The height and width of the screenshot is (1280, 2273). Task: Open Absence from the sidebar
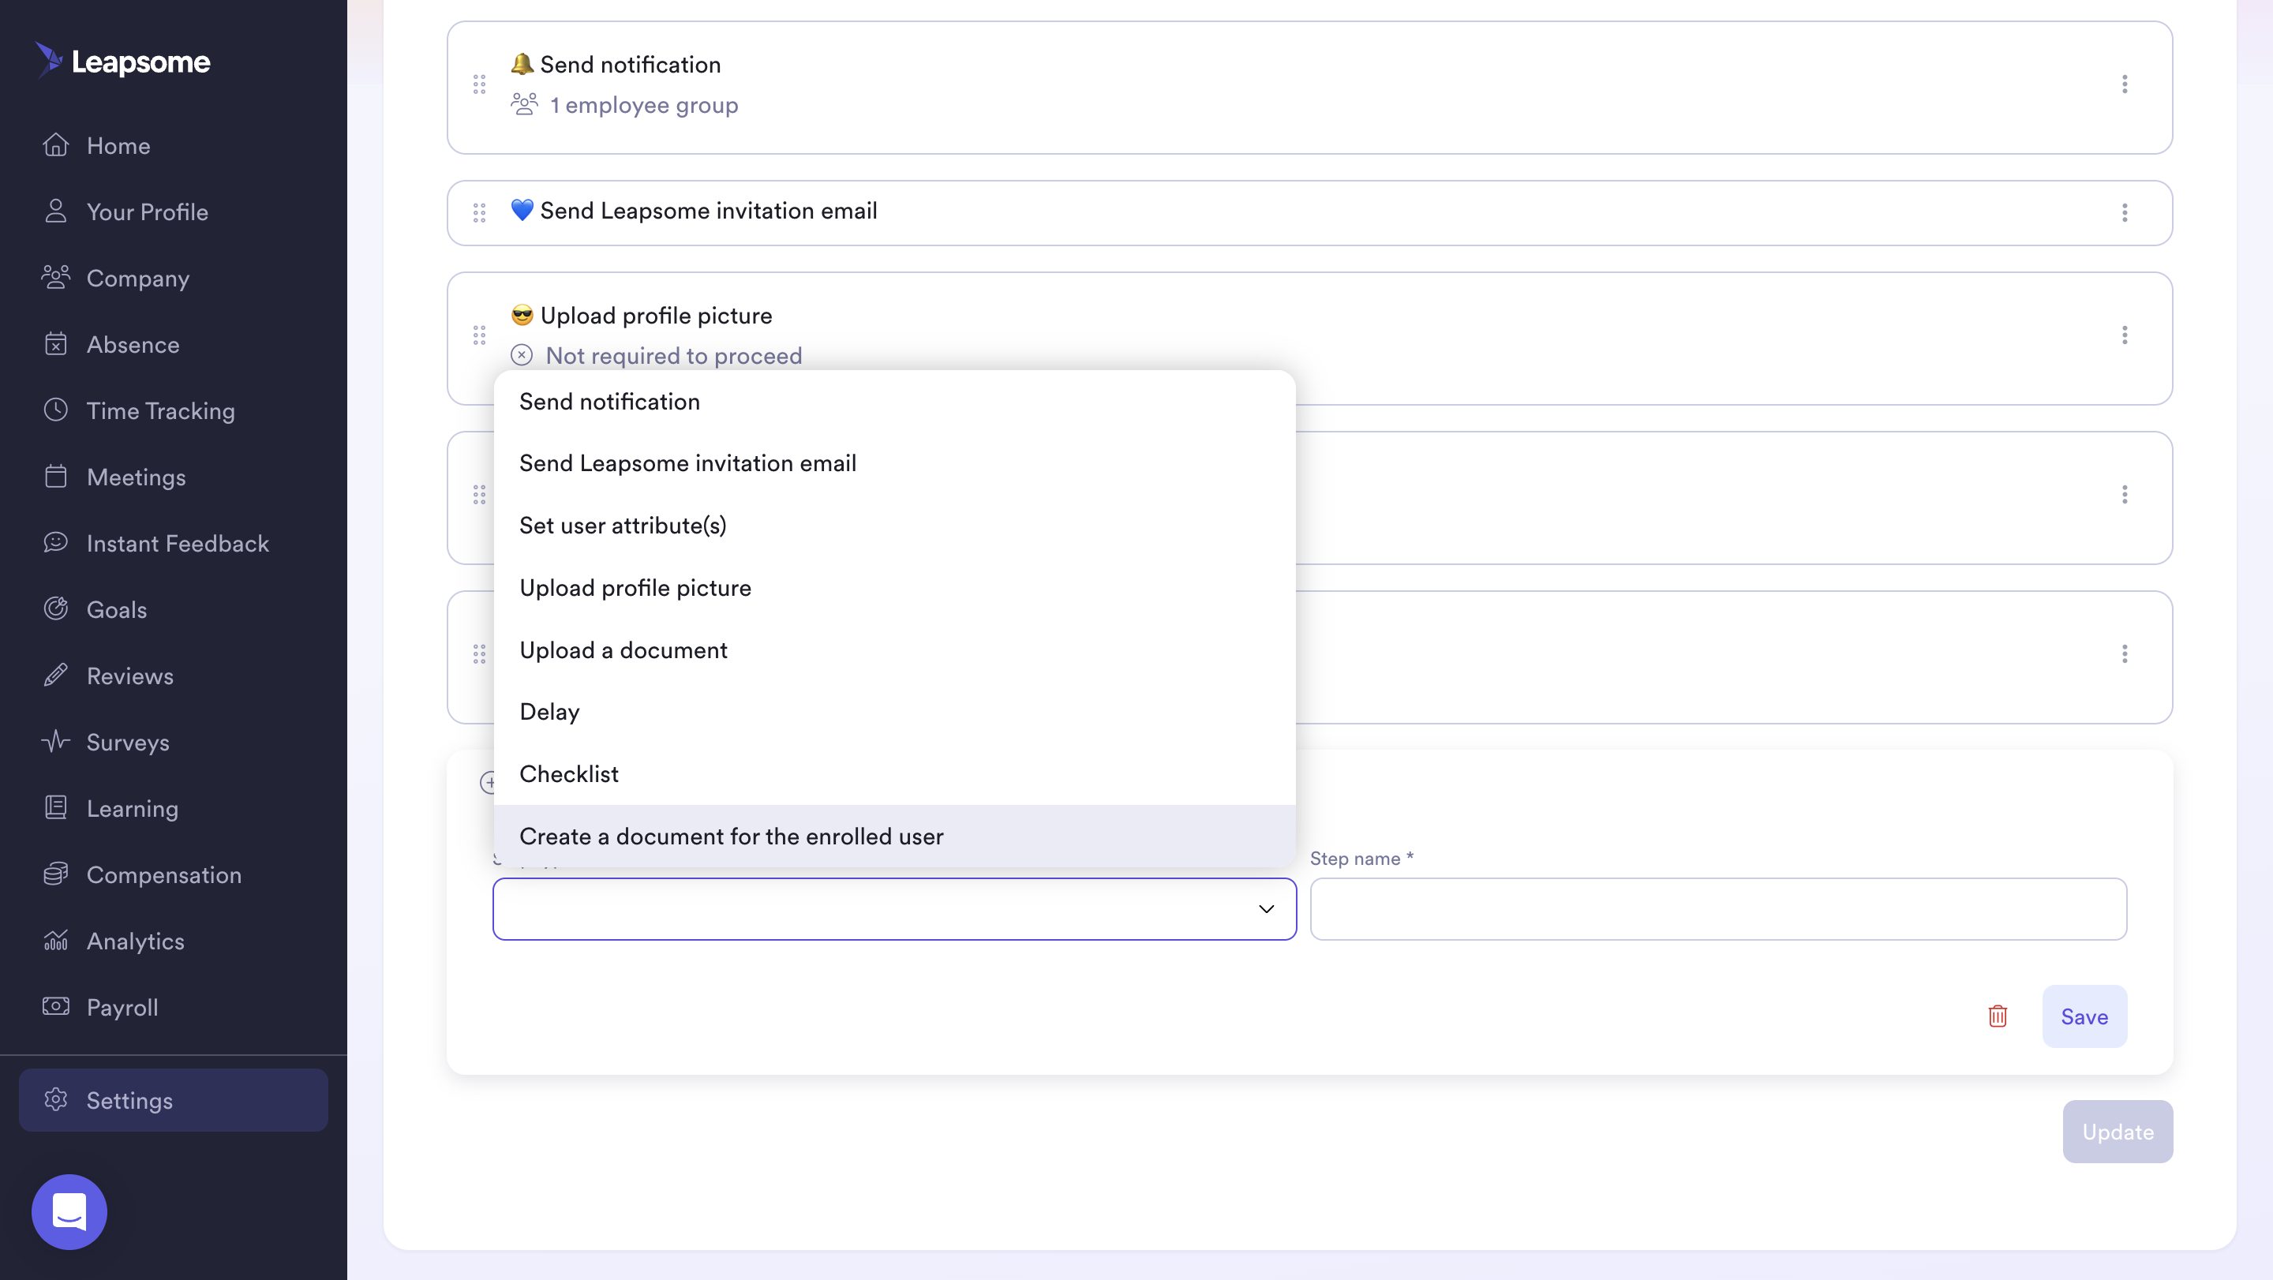(x=133, y=344)
